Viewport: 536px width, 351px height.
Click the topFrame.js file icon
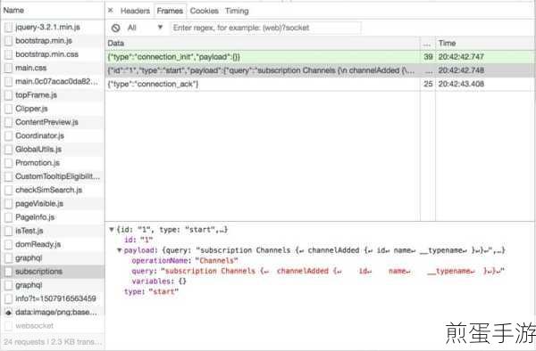(8, 95)
